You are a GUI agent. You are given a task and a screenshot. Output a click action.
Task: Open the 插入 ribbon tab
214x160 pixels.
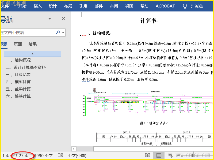(37, 6)
